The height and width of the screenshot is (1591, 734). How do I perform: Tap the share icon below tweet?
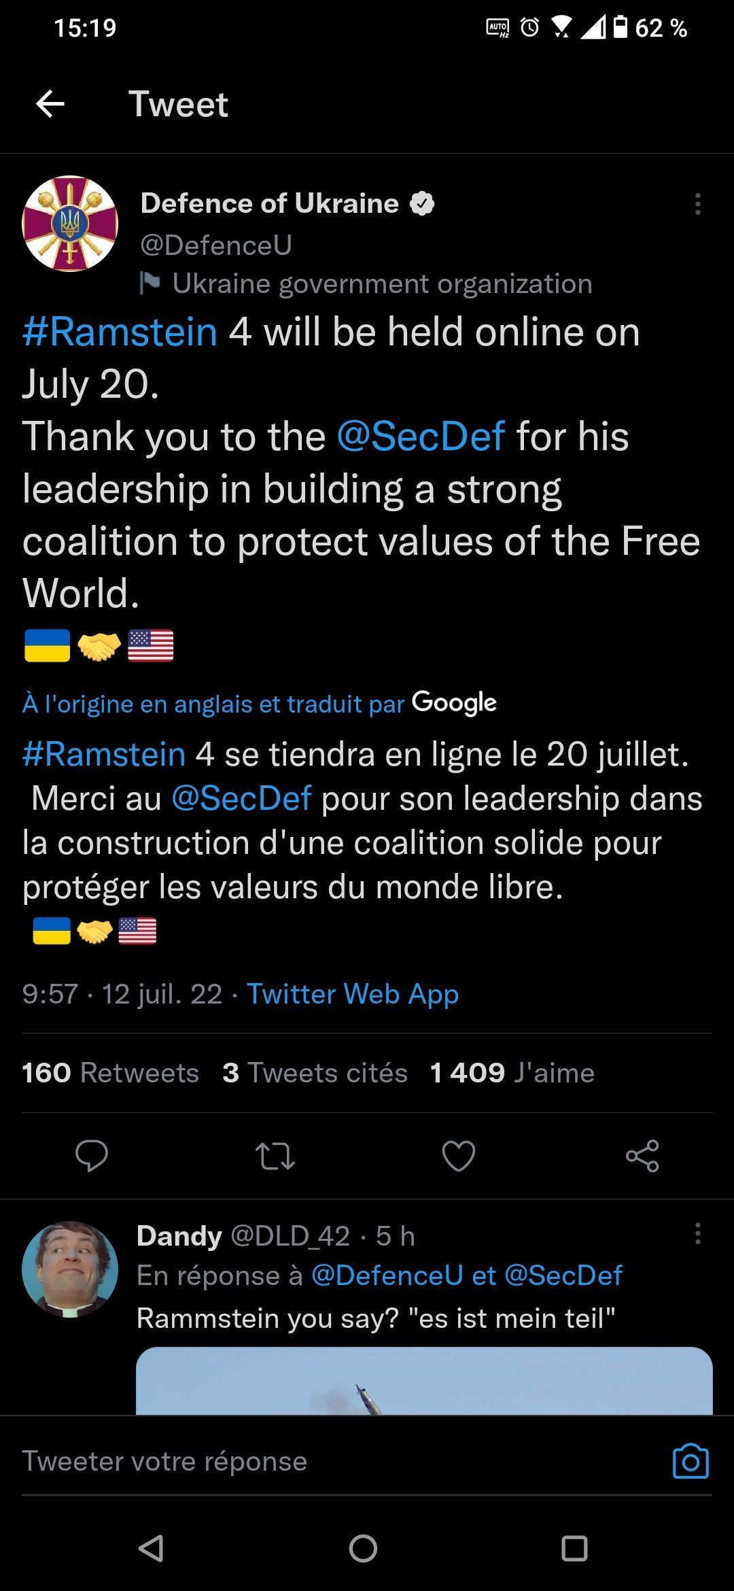coord(642,1155)
